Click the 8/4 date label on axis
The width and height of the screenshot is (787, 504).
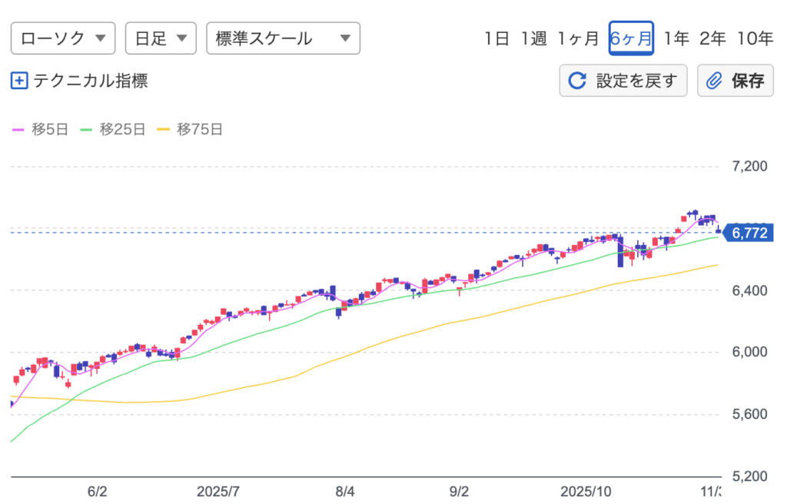click(345, 491)
